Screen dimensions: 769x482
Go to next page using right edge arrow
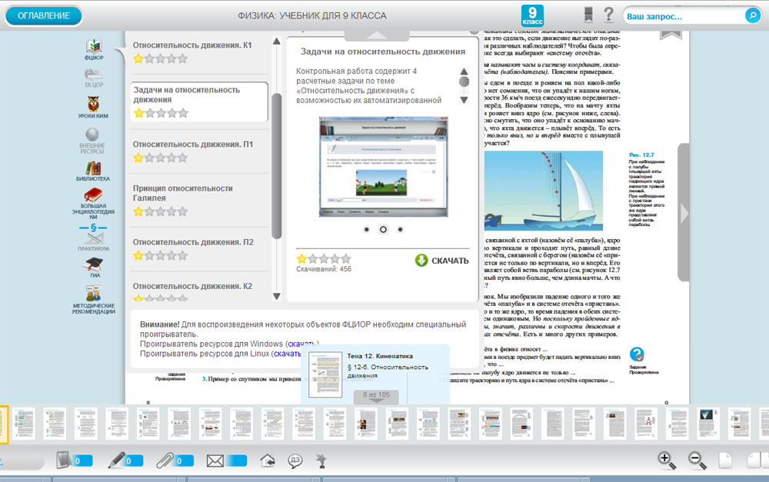(x=684, y=213)
